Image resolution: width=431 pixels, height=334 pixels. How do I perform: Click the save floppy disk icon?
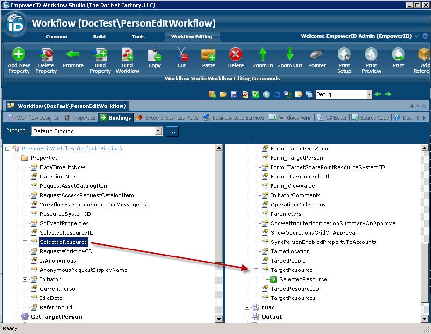(x=234, y=94)
